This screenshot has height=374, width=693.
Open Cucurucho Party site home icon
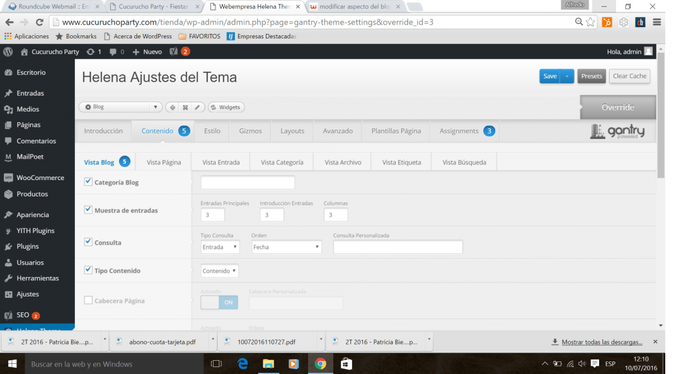click(25, 52)
